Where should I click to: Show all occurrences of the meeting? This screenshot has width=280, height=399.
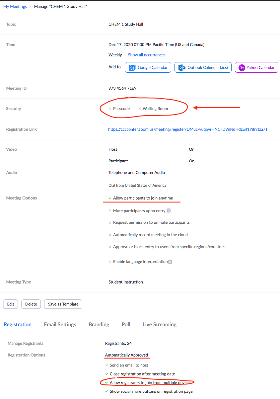(x=147, y=55)
